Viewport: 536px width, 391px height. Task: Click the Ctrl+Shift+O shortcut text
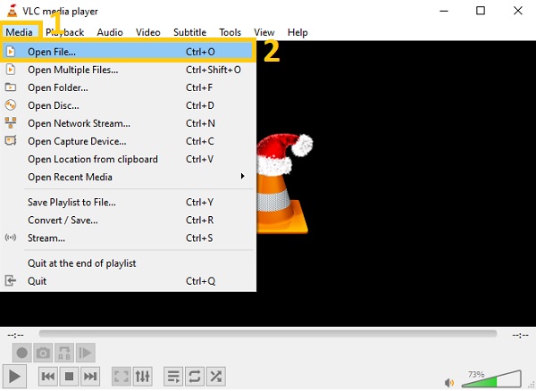[x=214, y=70]
